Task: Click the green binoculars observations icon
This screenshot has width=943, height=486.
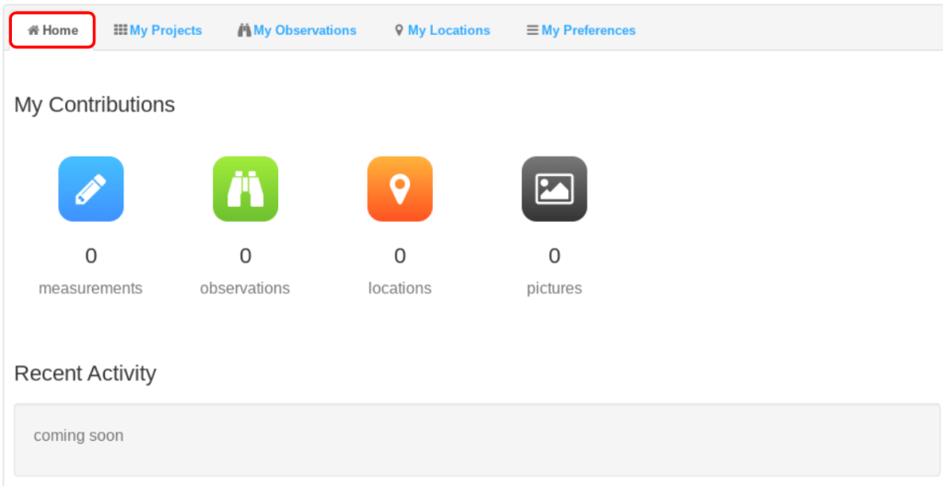Action: (x=245, y=189)
